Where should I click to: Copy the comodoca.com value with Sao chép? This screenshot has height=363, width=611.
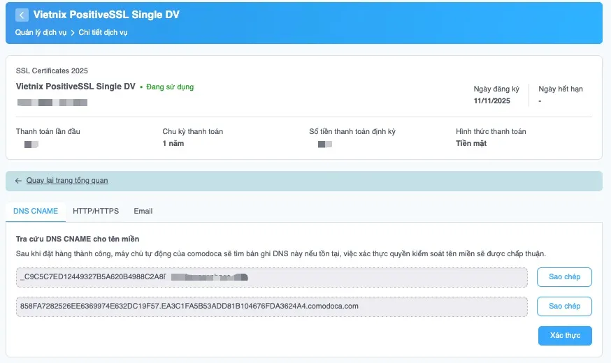coord(564,306)
